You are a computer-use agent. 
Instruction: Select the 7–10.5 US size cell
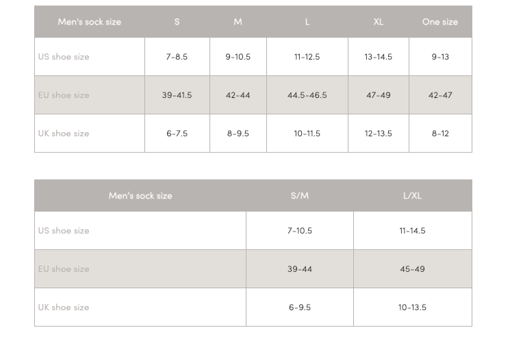(x=300, y=231)
